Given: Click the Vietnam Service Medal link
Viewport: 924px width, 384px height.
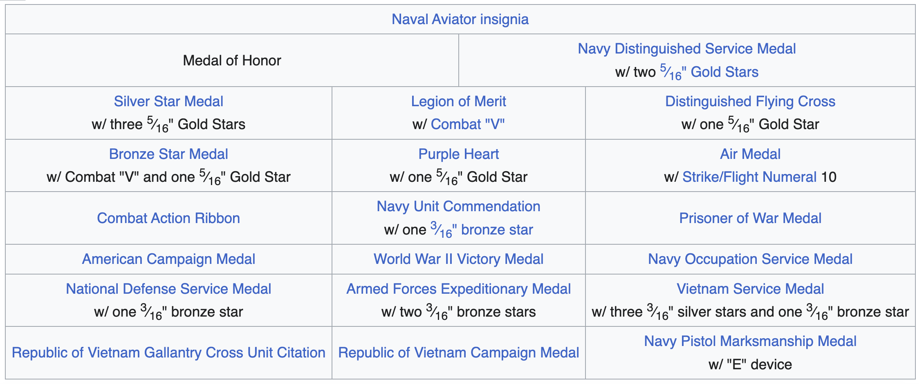Looking at the screenshot, I should click(x=750, y=289).
